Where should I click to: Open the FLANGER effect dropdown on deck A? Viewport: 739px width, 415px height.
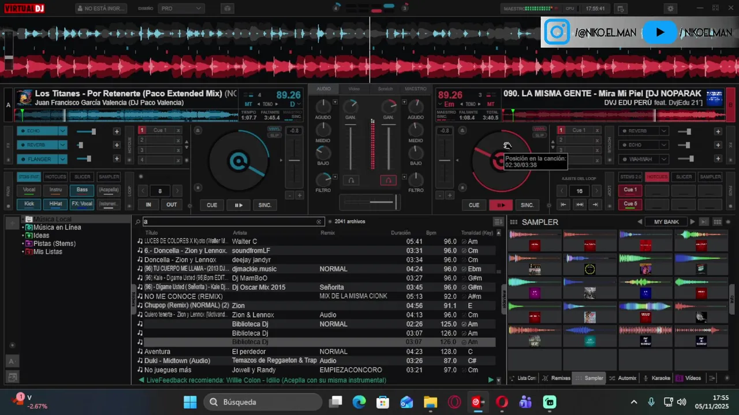pyautogui.click(x=63, y=159)
